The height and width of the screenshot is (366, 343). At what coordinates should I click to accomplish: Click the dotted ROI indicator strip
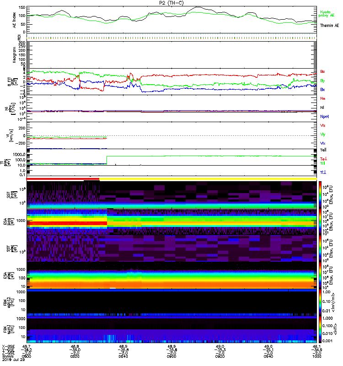tap(171, 37)
